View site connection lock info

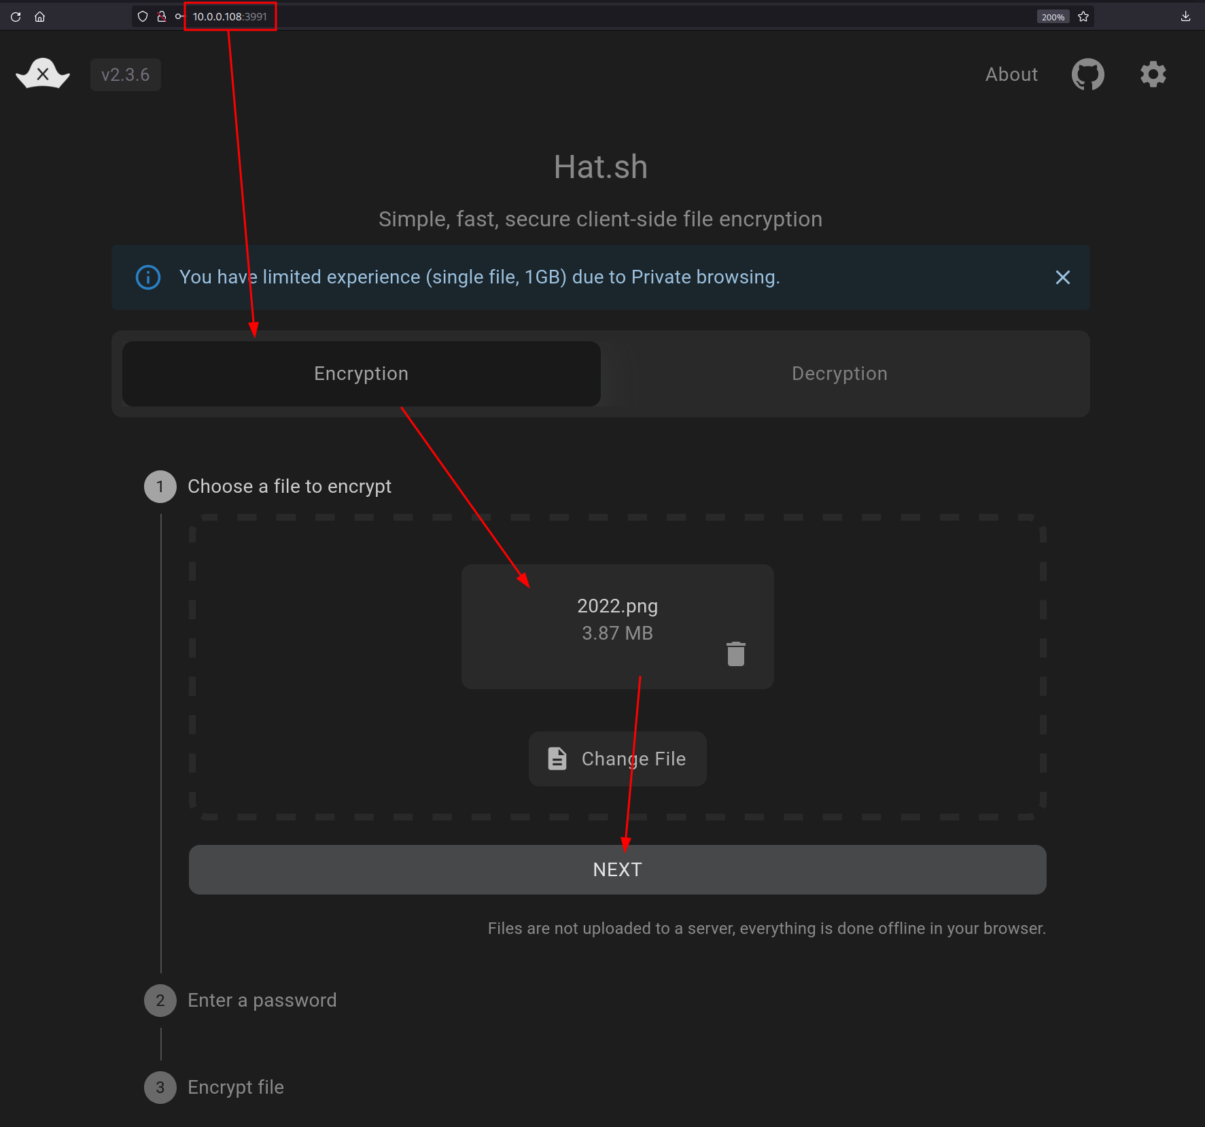(162, 16)
